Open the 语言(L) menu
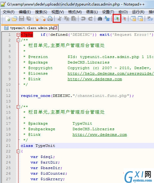The image size is (154, 183). (x=92, y=12)
